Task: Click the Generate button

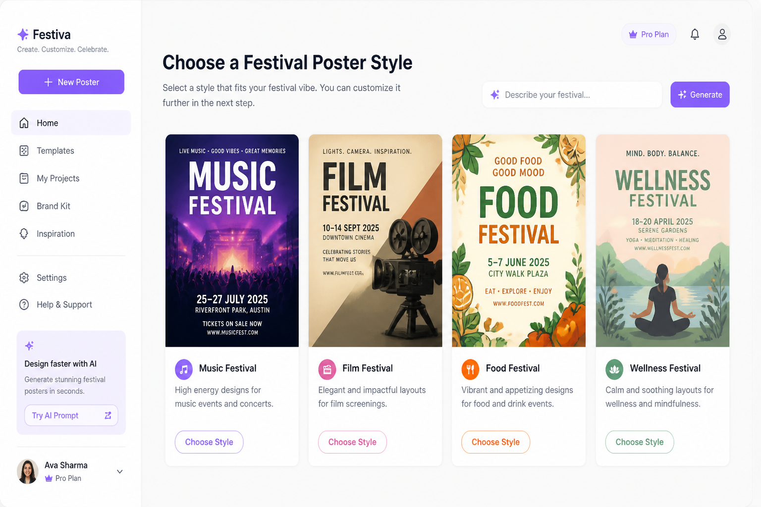Action: (x=700, y=95)
